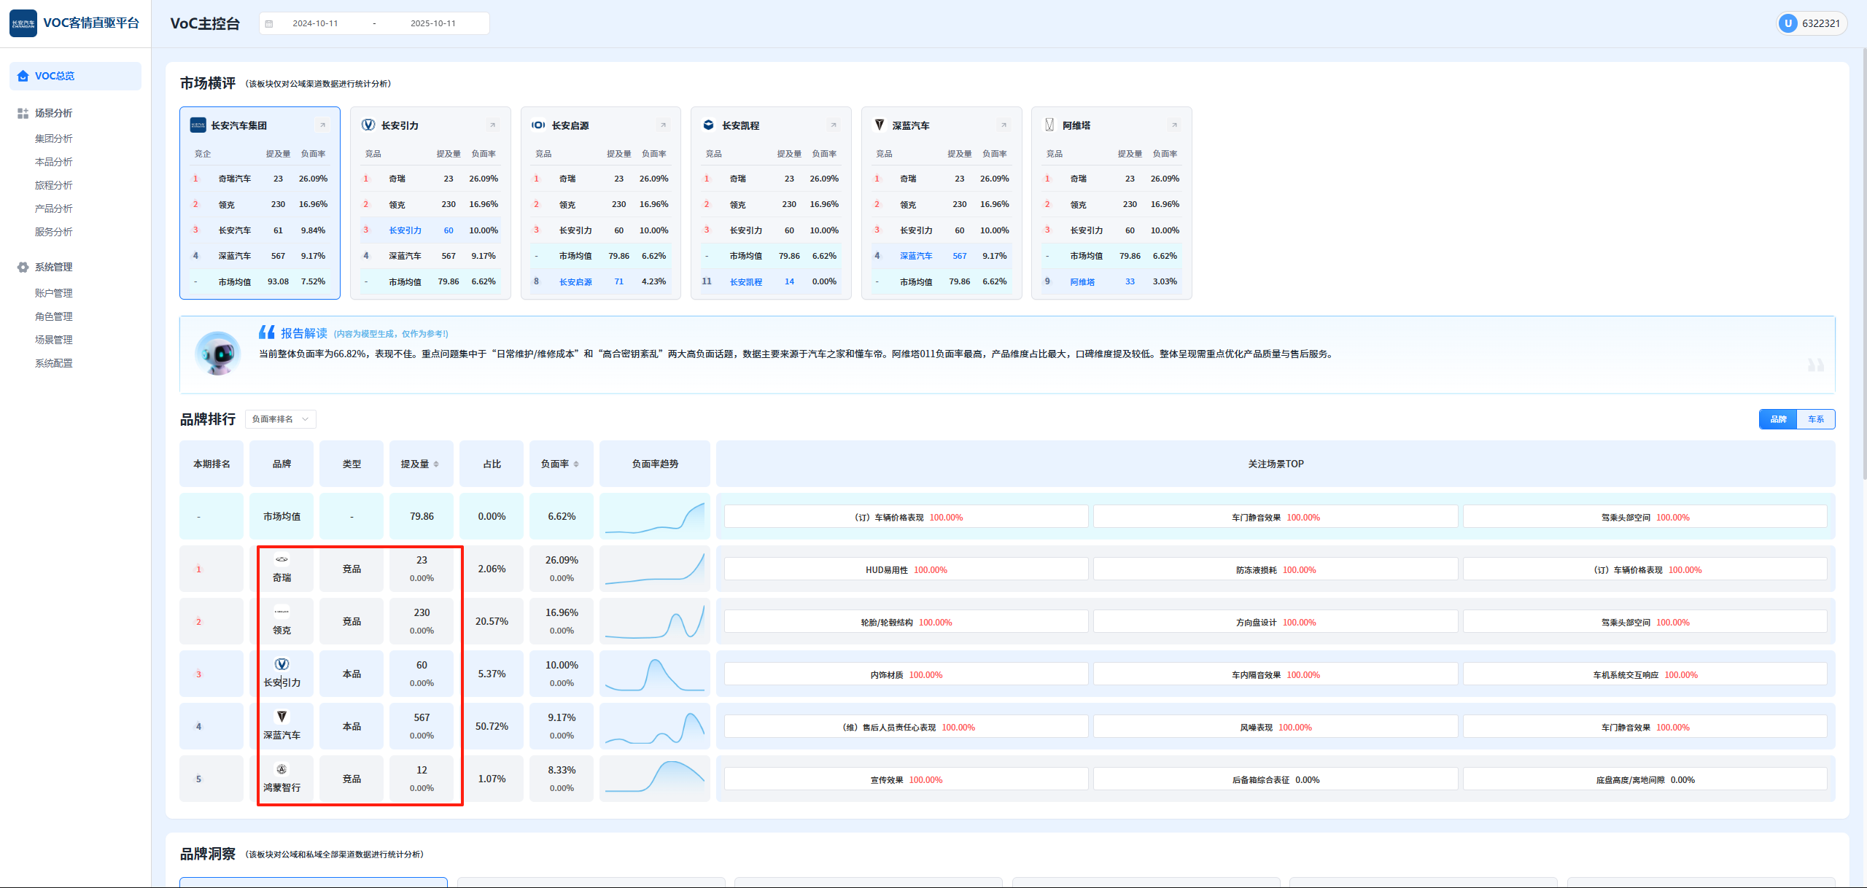Click the 长安启源 link in the competitor list
The image size is (1867, 888).
575,282
